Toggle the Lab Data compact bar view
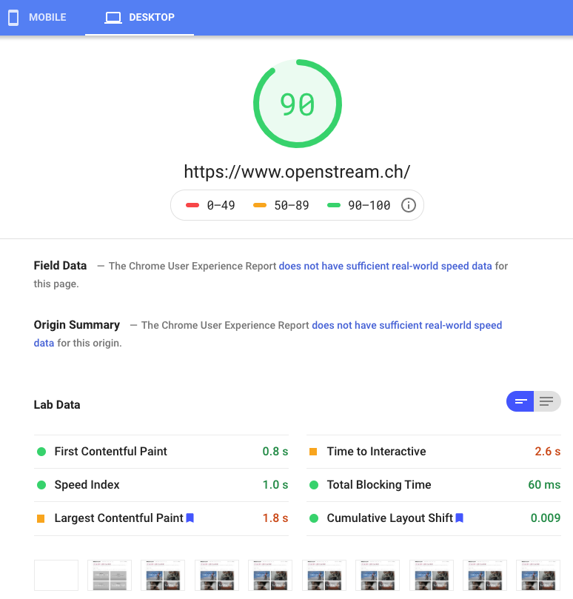This screenshot has height=599, width=573. point(520,401)
